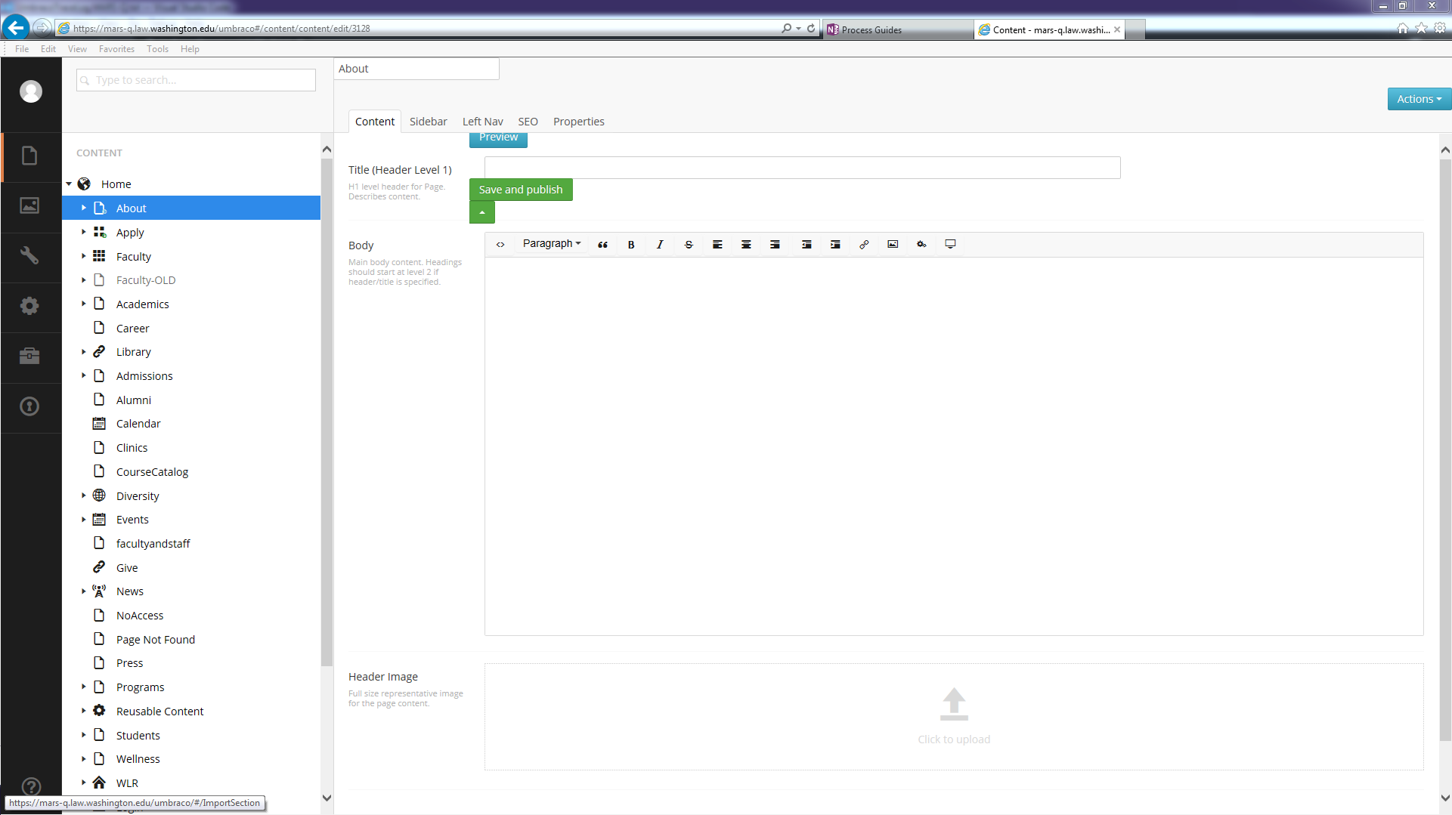Click the Preview button
Screen dimensions: 1452x815
(x=498, y=138)
